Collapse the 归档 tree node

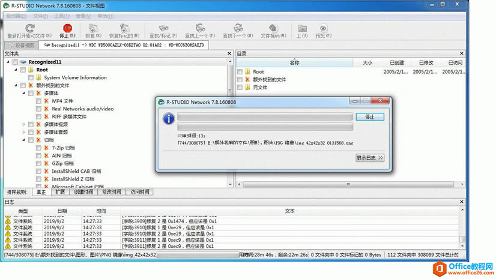[x=24, y=140]
